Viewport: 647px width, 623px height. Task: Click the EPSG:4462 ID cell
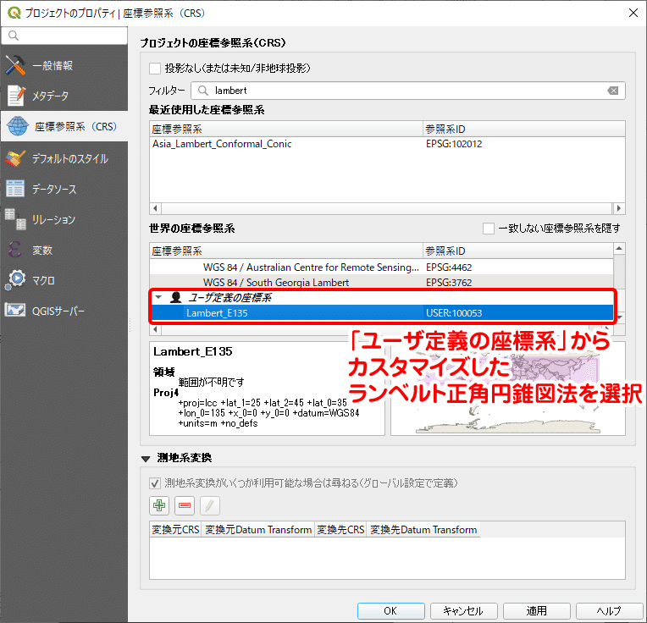pyautogui.click(x=449, y=267)
